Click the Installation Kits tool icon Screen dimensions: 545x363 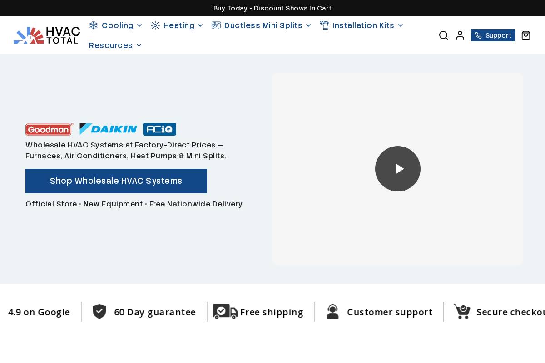324,25
